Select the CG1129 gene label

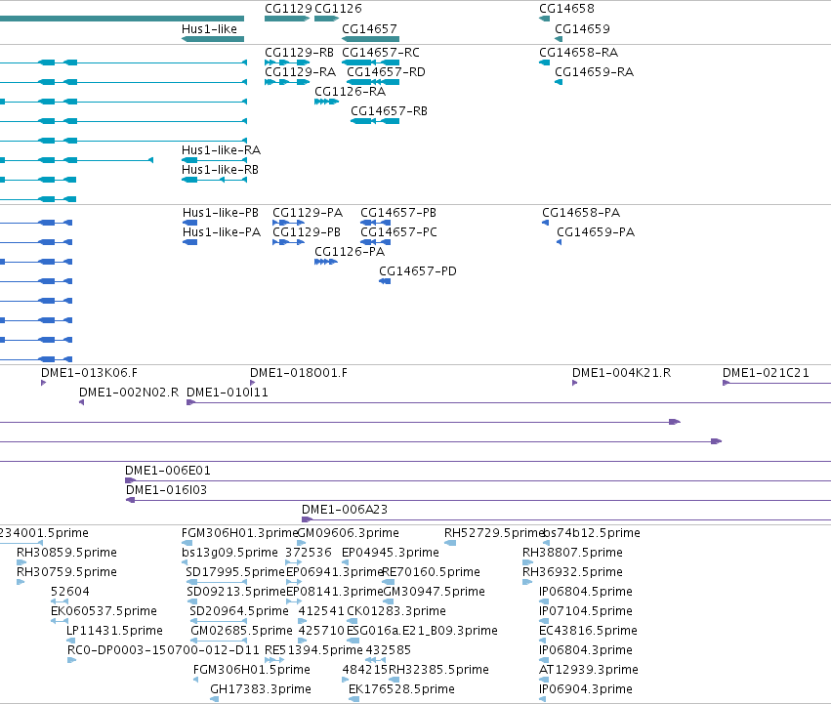[x=288, y=9]
